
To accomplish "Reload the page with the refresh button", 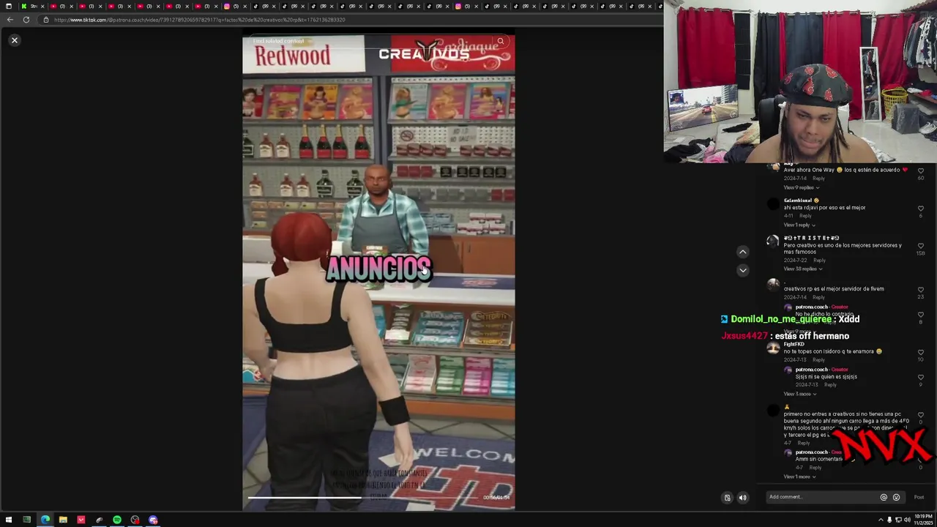I will coord(26,20).
